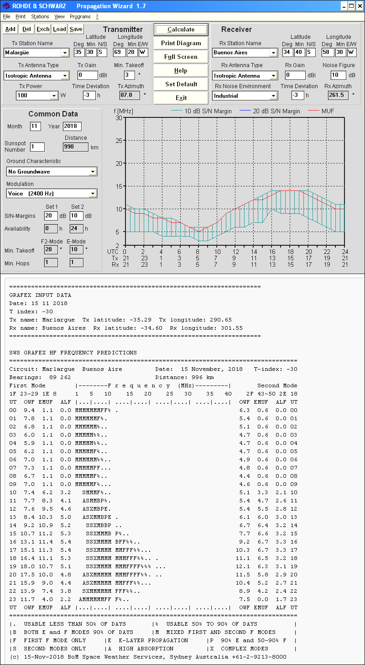The width and height of the screenshot is (365, 665).
Task: Click the Del station button
Action: coord(26,29)
